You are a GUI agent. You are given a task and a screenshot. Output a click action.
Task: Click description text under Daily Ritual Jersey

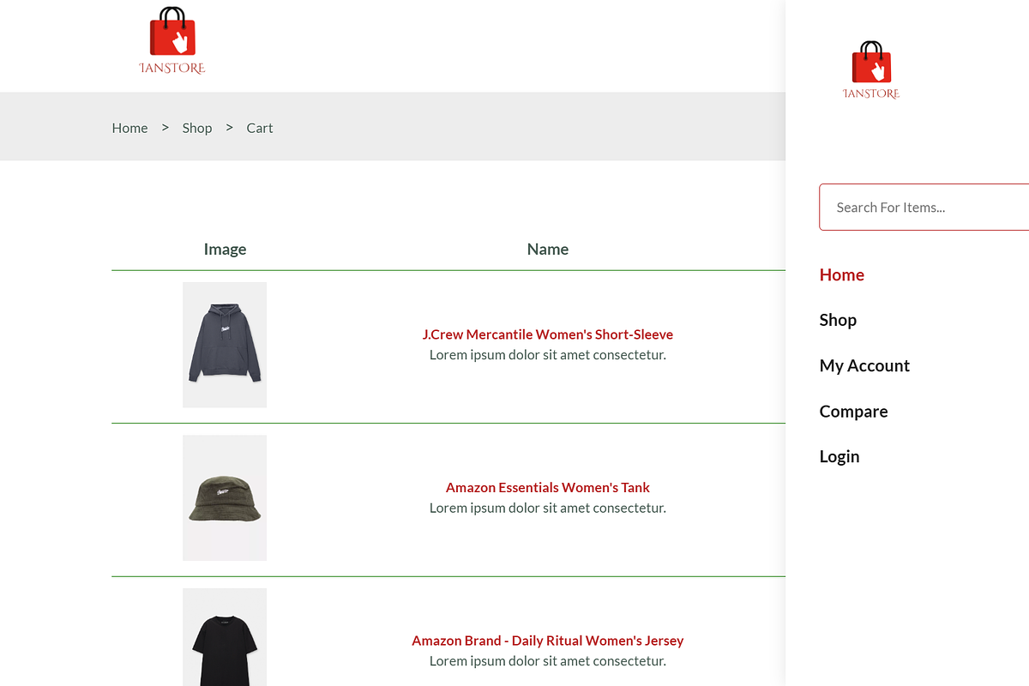[548, 661]
